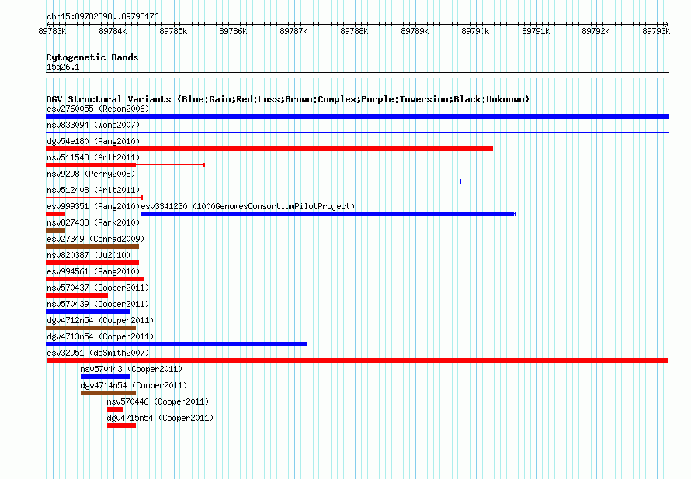Click the dgv4715n54 (Cooper2011) label
This screenshot has width=691, height=479.
click(x=160, y=418)
